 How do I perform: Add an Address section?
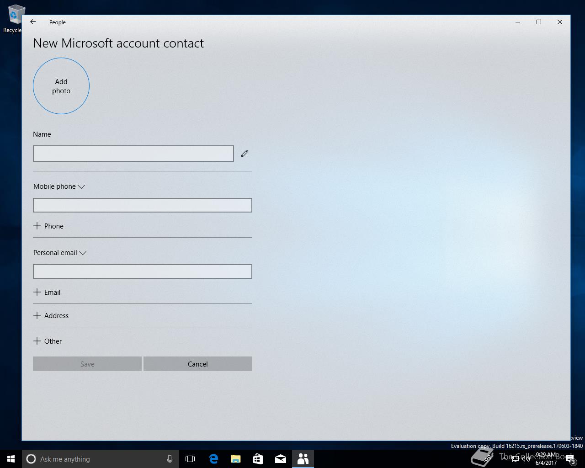(x=51, y=316)
